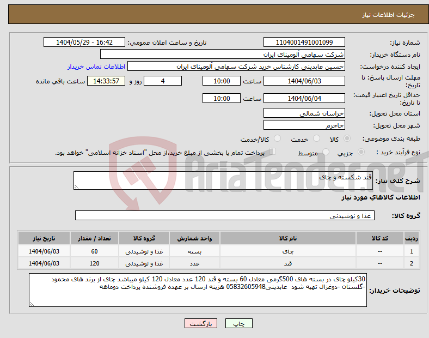
Task: Click the شرح کلی نیاز label
Action: pyautogui.click(x=397, y=181)
